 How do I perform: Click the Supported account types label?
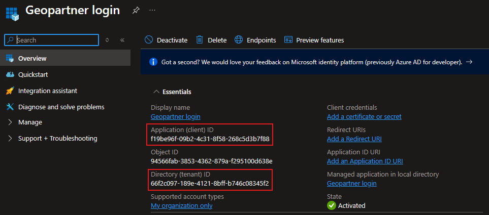[x=187, y=197]
